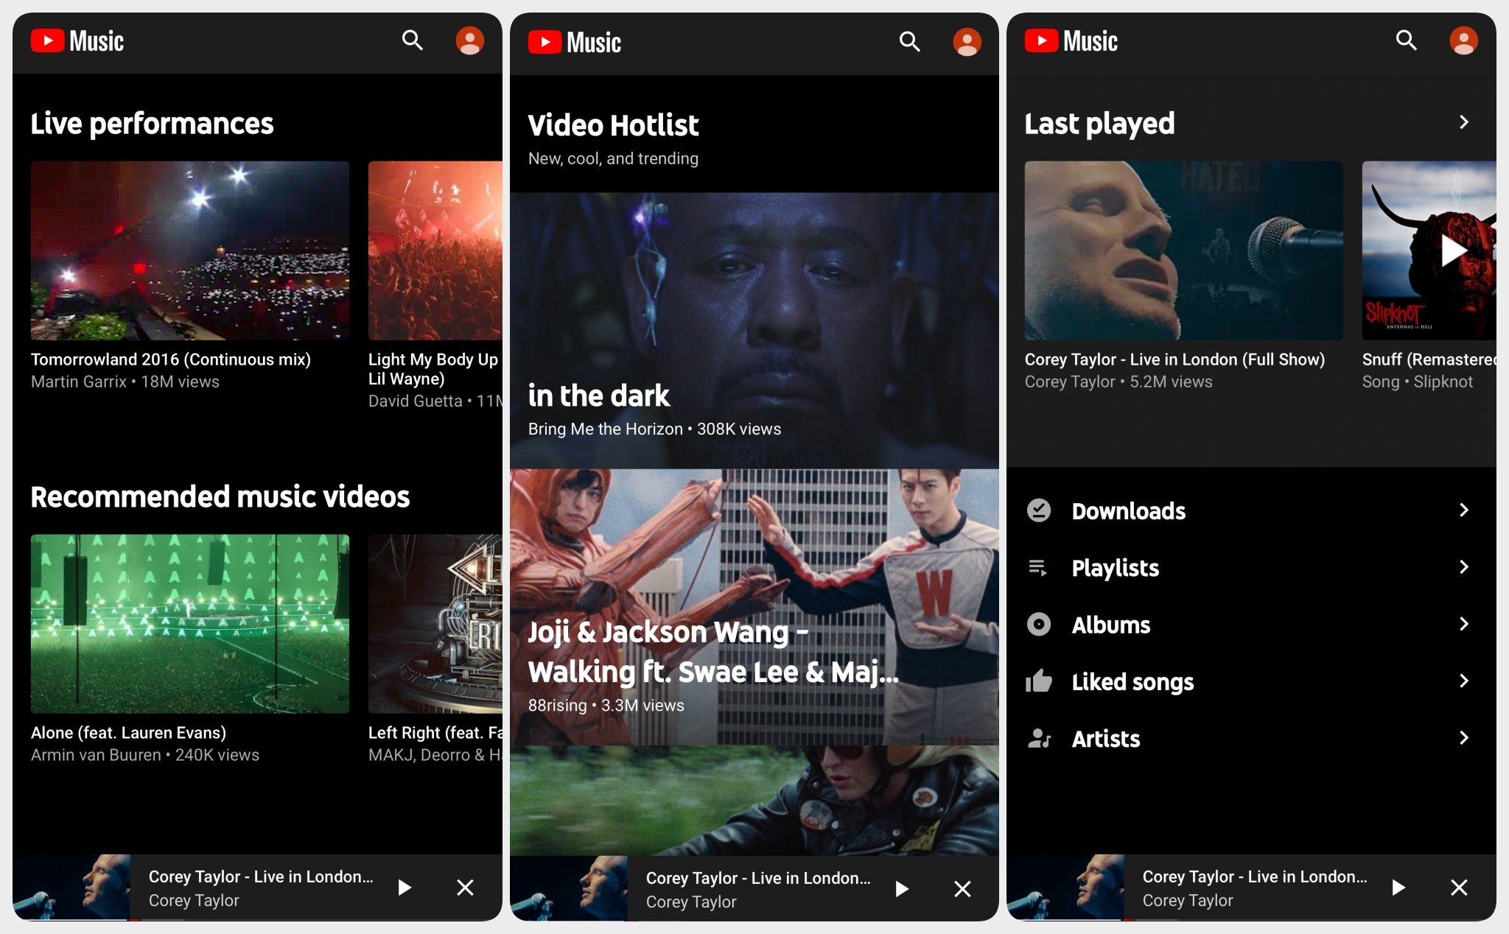Click 'Recommended music videos' heading
Screen dimensions: 1509x934
point(220,496)
